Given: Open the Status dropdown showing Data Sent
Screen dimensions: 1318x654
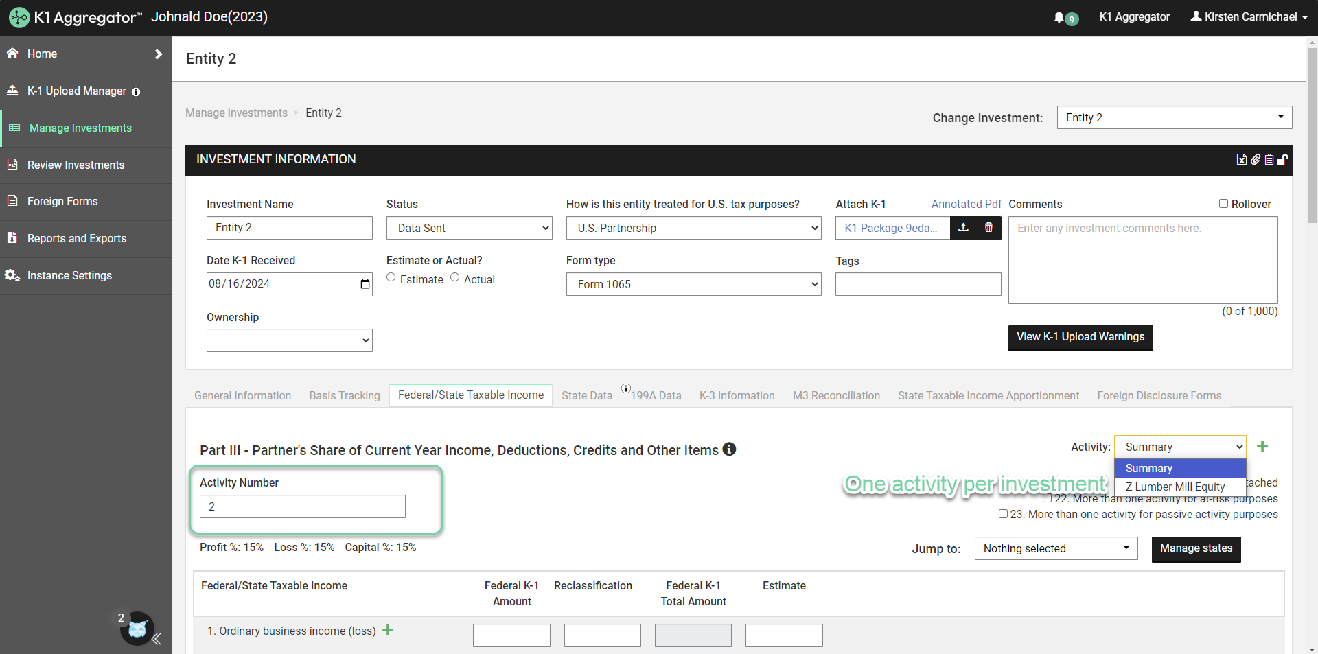Looking at the screenshot, I should 469,228.
